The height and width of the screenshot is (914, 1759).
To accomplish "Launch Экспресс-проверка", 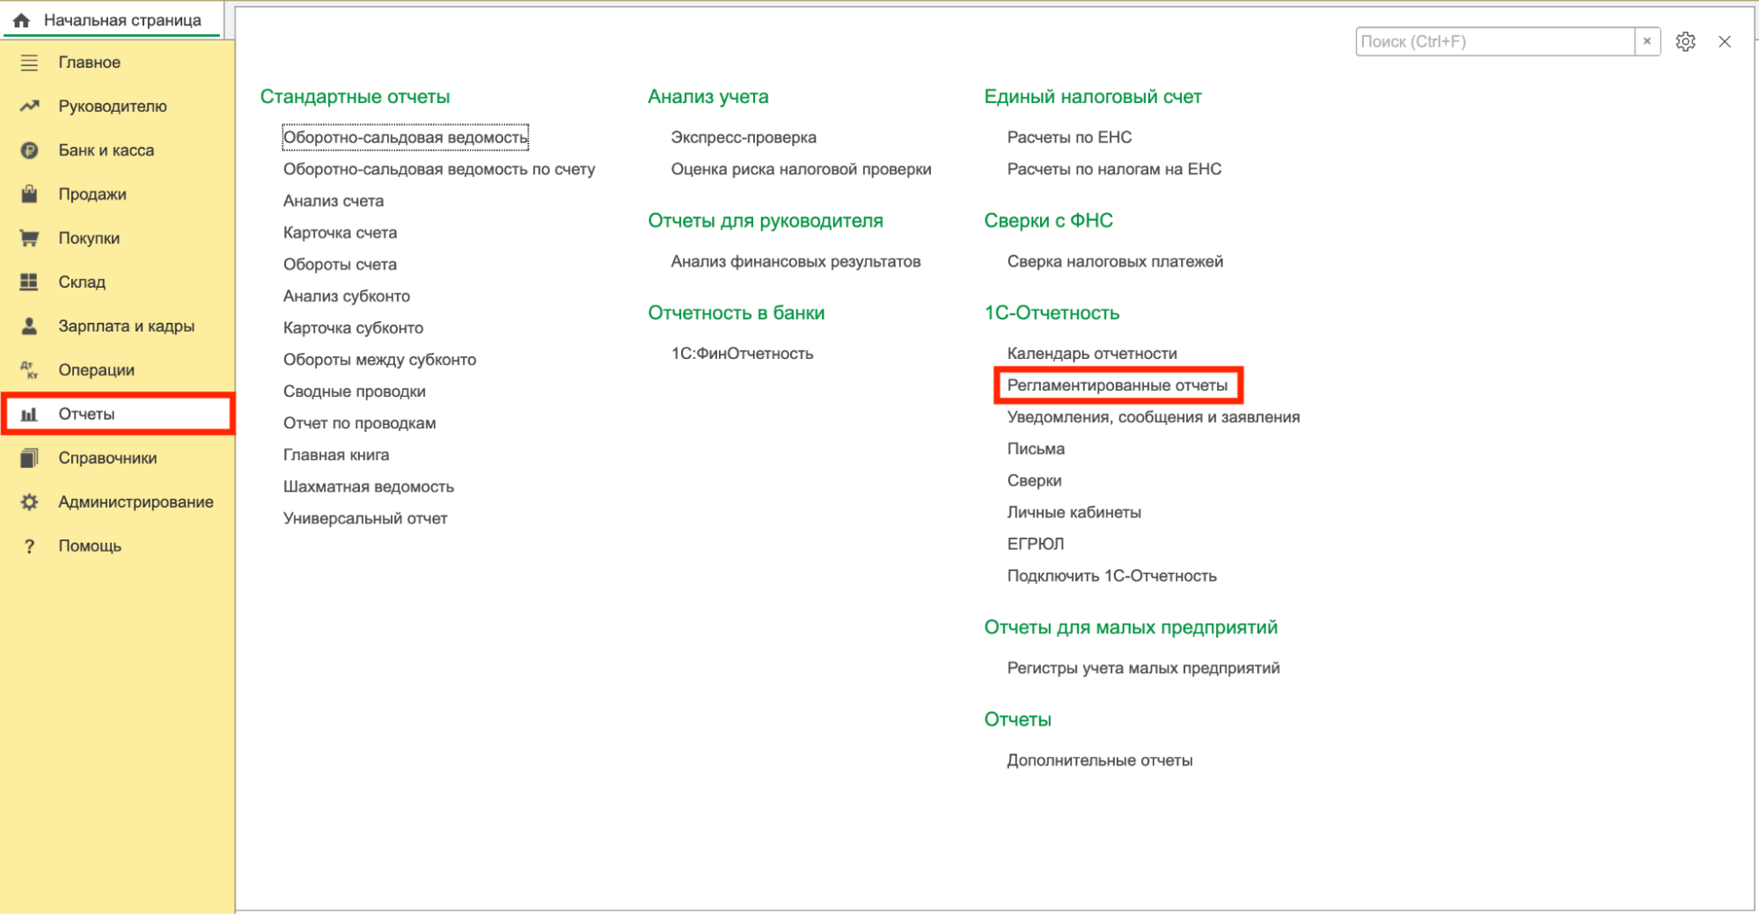I will [744, 137].
